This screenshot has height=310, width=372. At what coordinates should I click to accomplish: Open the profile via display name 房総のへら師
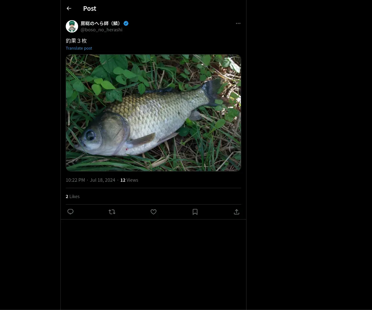(x=100, y=24)
